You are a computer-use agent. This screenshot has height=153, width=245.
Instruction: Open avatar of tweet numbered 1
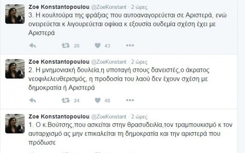[x=15, y=124]
